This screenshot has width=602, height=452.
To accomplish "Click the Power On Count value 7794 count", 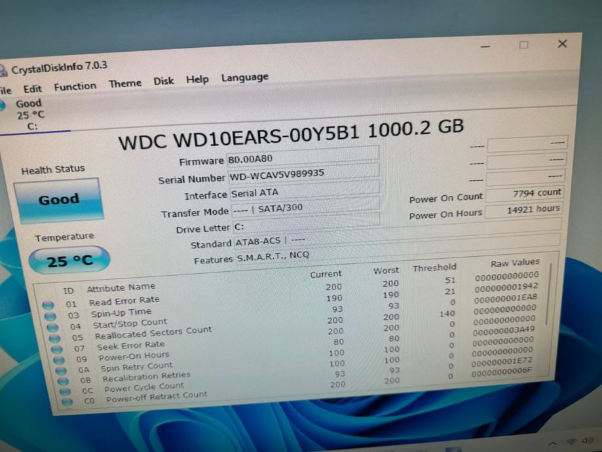I will tap(525, 193).
